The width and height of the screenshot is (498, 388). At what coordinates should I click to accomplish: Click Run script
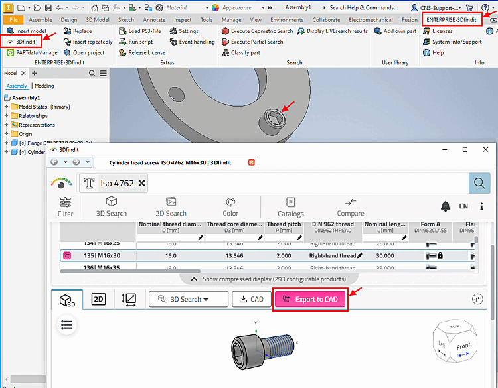136,42
